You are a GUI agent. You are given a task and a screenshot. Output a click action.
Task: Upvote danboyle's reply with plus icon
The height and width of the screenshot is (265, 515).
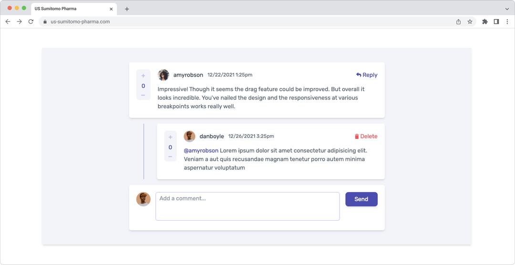point(170,137)
